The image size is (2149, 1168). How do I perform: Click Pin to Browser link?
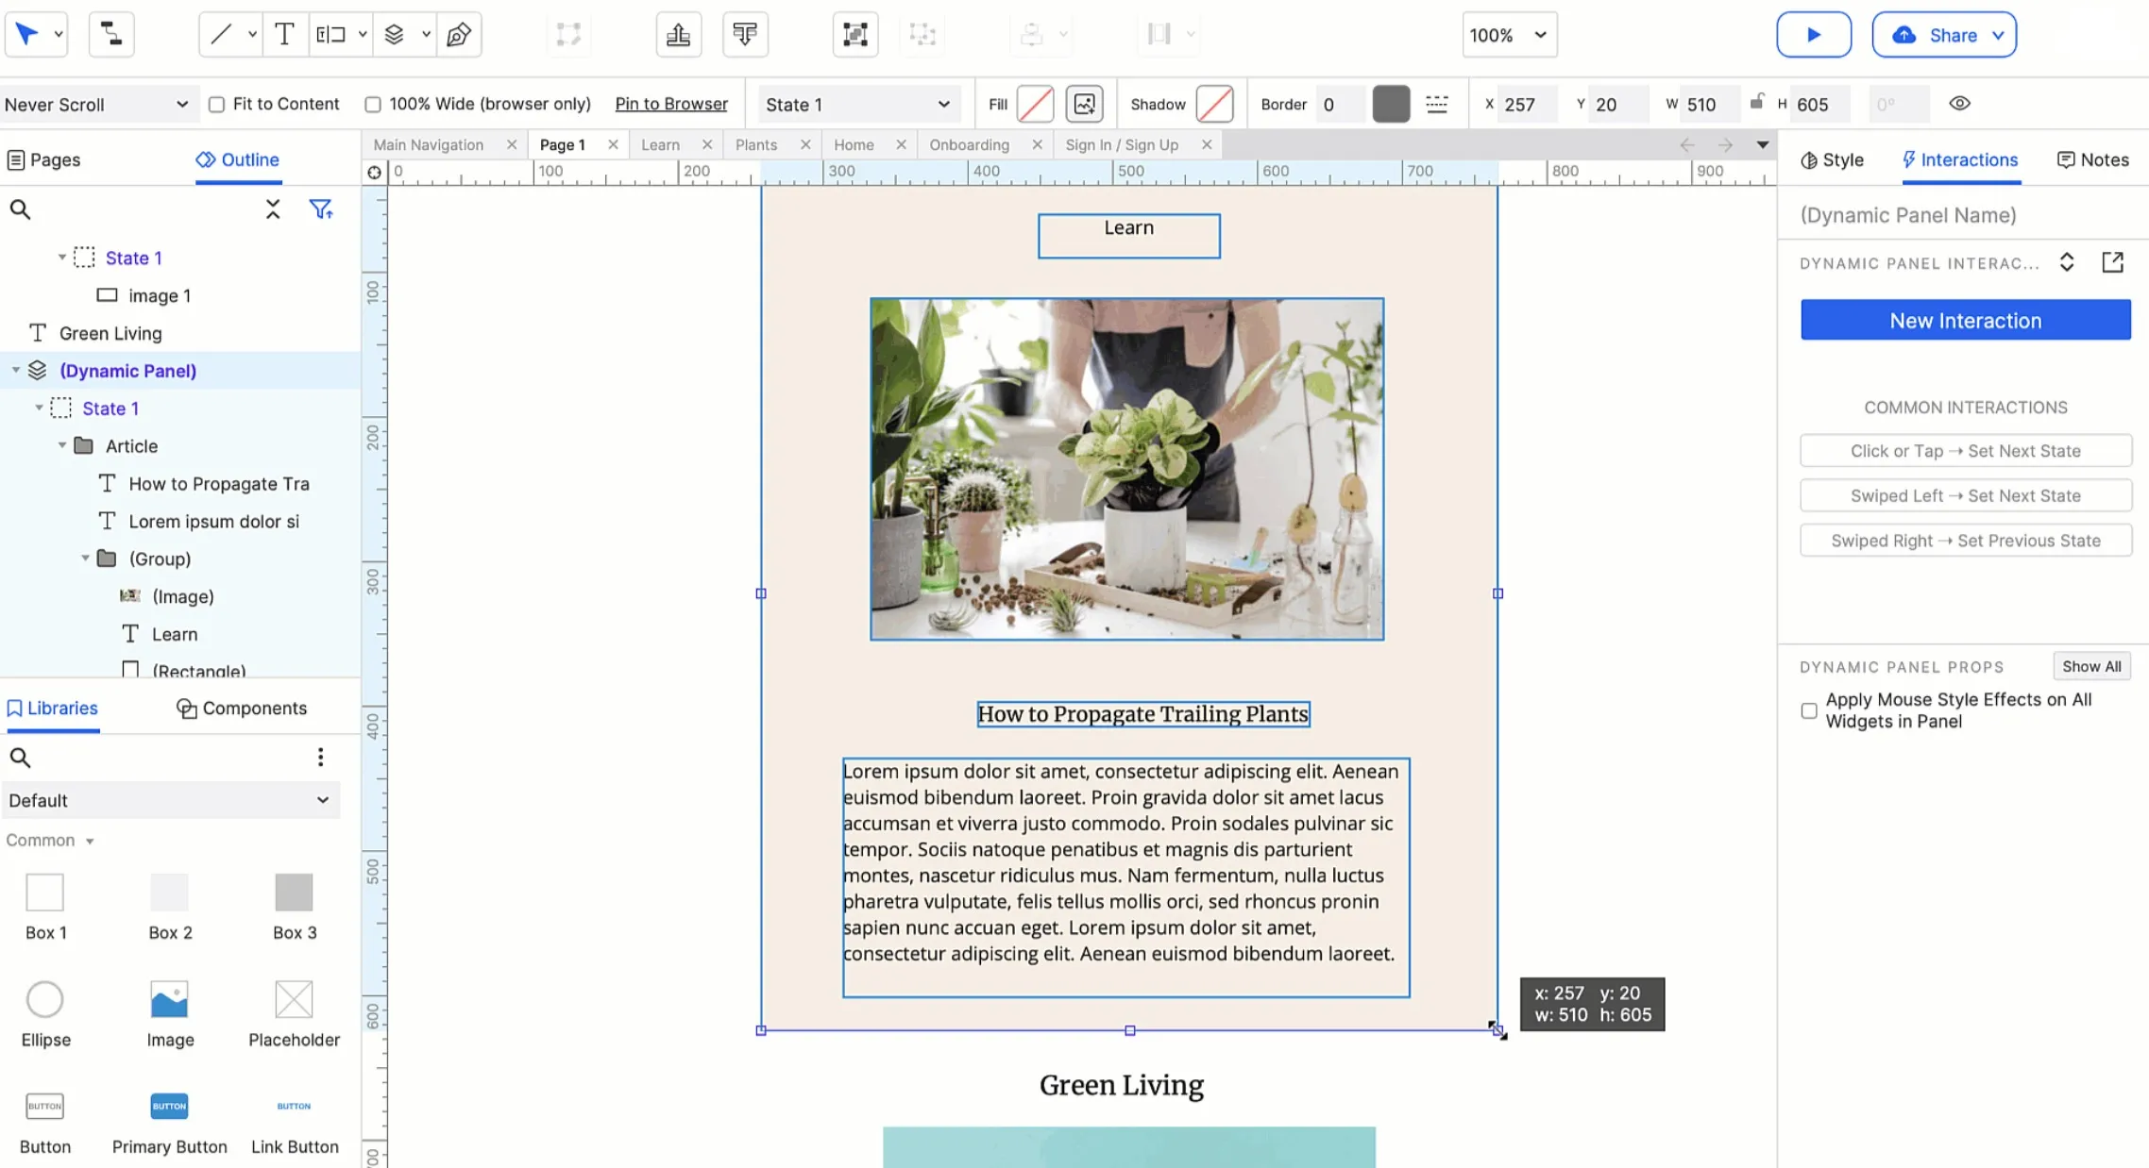point(670,104)
